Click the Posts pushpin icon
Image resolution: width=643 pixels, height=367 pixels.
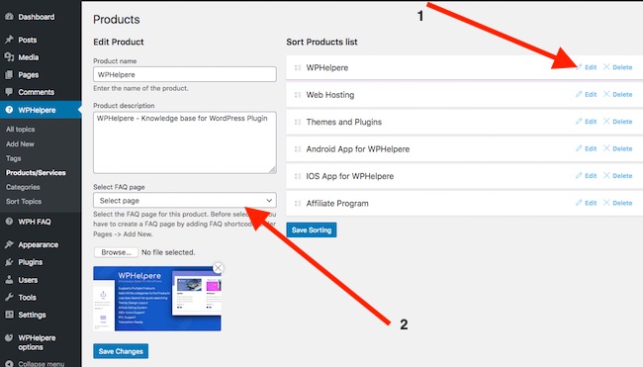pos(9,40)
